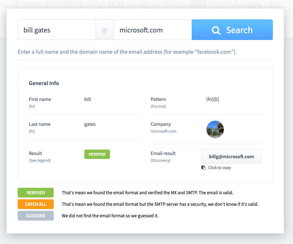Click the last name value 'gates'
Image resolution: width=293 pixels, height=244 pixels.
[x=90, y=124]
